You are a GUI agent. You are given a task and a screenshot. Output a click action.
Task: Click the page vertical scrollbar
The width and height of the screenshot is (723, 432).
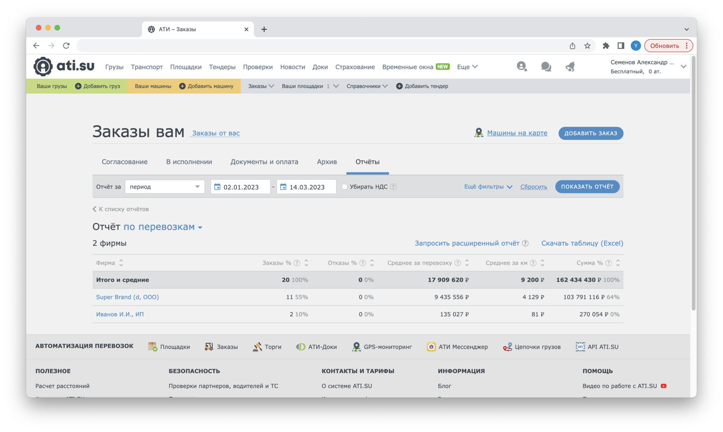click(x=693, y=183)
